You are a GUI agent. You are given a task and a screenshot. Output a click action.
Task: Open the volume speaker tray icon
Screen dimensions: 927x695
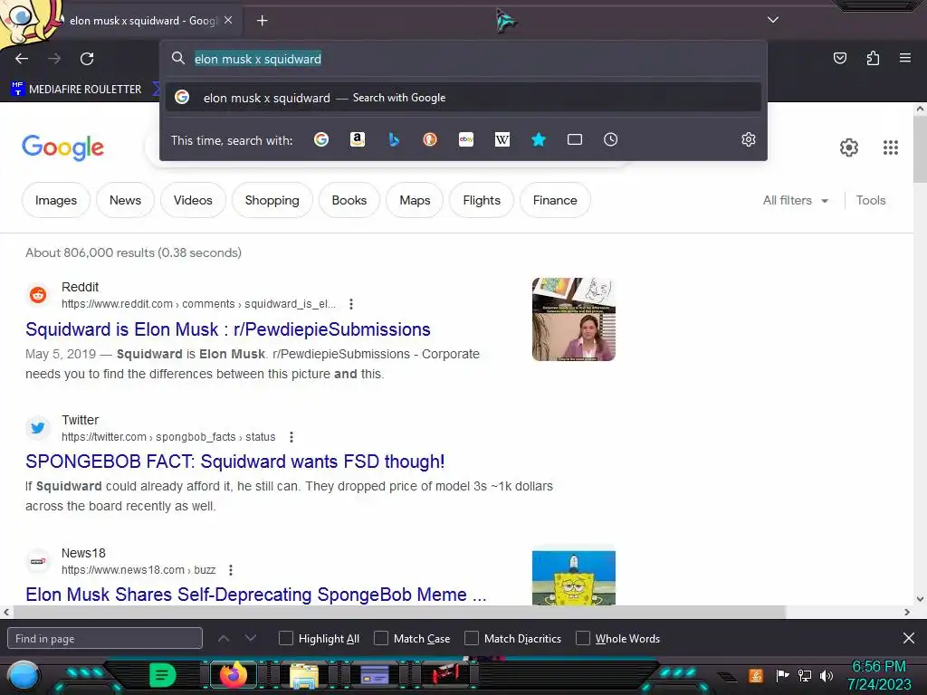[827, 675]
